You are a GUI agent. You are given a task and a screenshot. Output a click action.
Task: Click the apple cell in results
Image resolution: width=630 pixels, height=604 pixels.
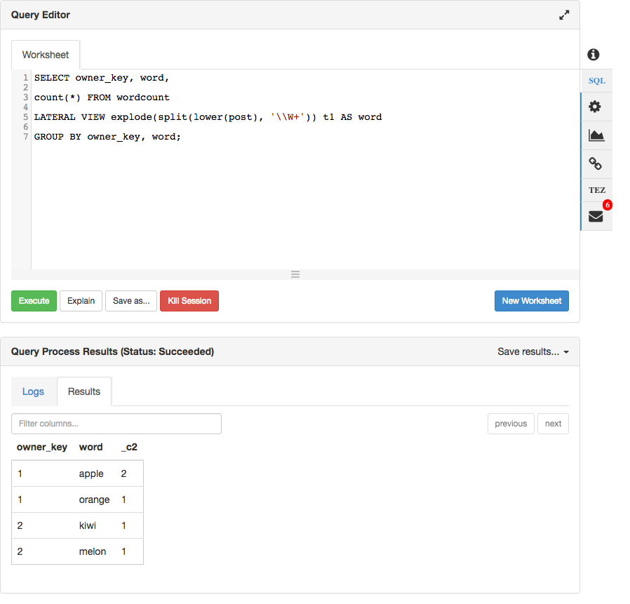91,474
